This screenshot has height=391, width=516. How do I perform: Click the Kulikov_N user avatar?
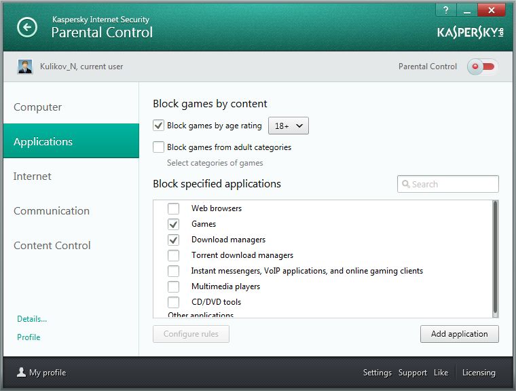[x=24, y=67]
